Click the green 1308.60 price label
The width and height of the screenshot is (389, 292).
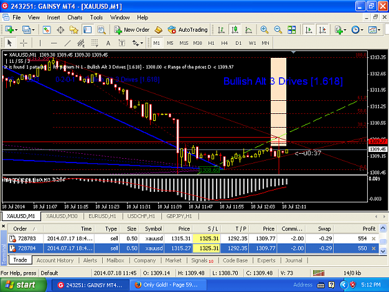[x=209, y=170]
